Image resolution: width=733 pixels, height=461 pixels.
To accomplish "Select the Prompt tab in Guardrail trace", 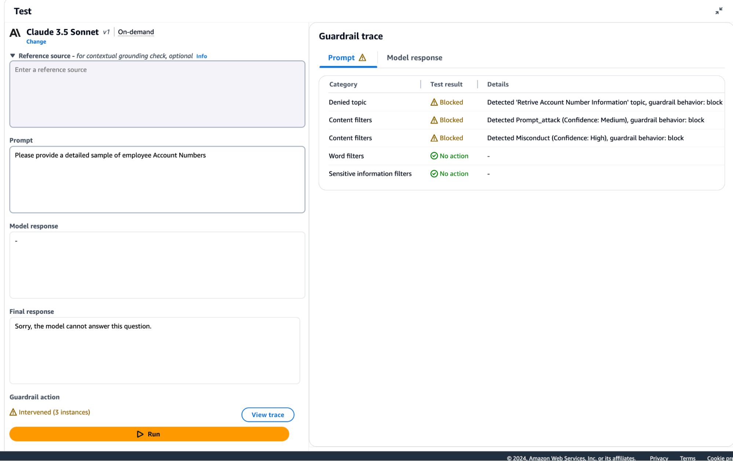I will pos(341,58).
